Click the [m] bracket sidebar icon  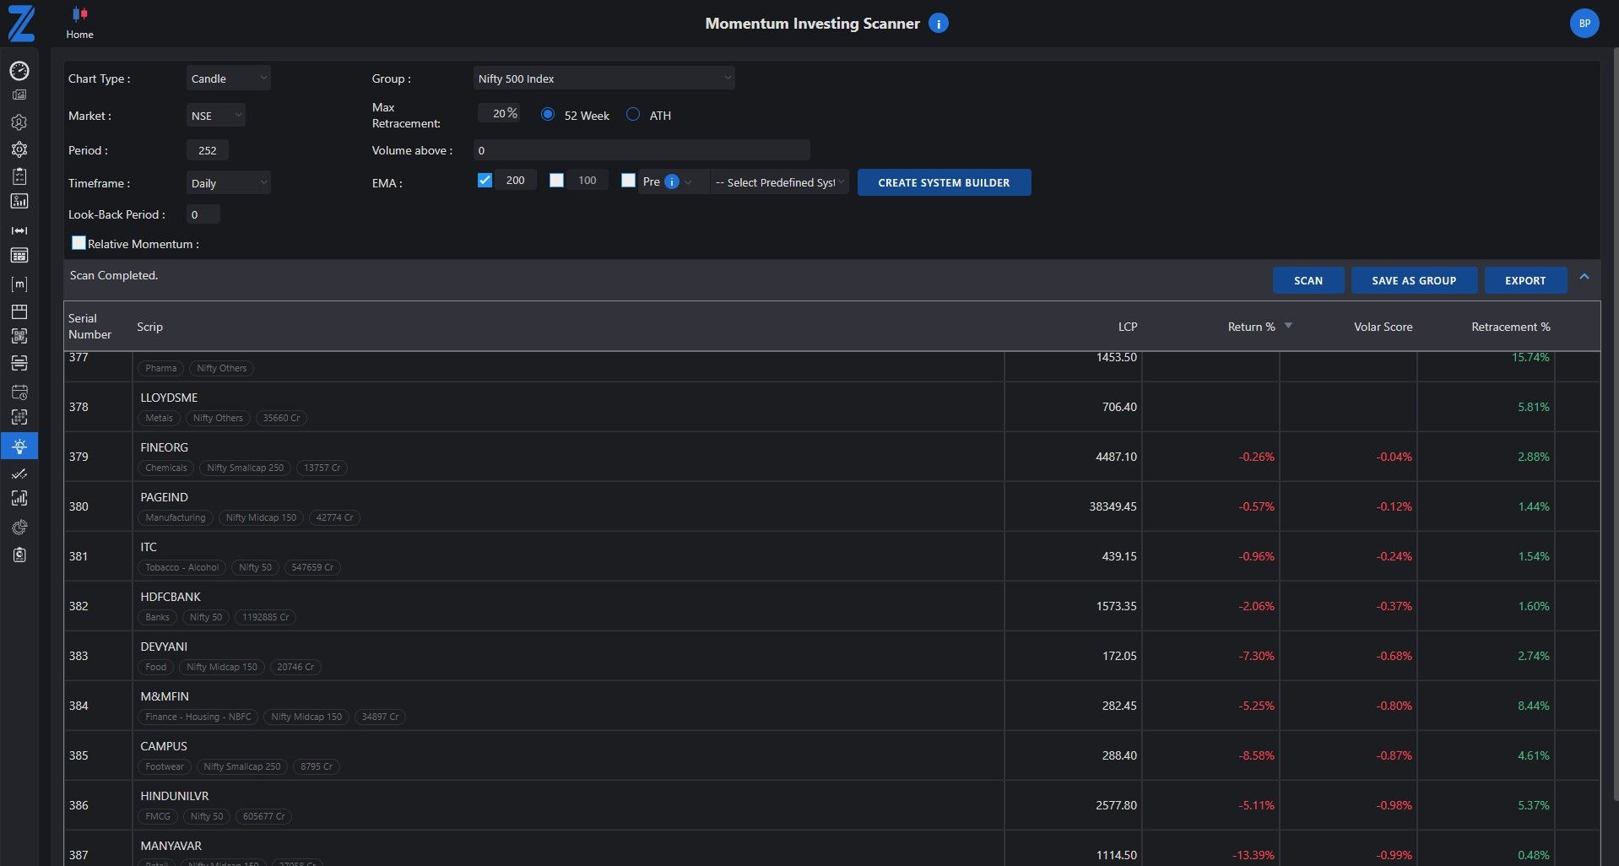point(19,284)
